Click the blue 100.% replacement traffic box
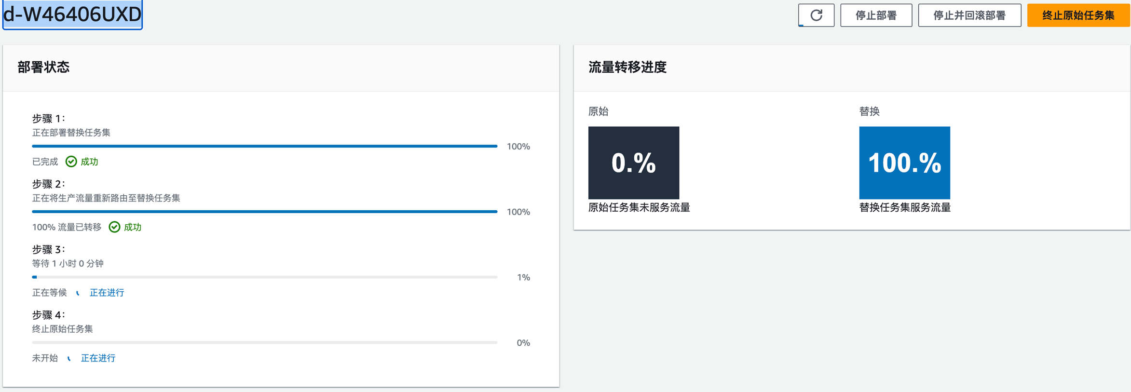This screenshot has width=1131, height=392. tap(904, 162)
